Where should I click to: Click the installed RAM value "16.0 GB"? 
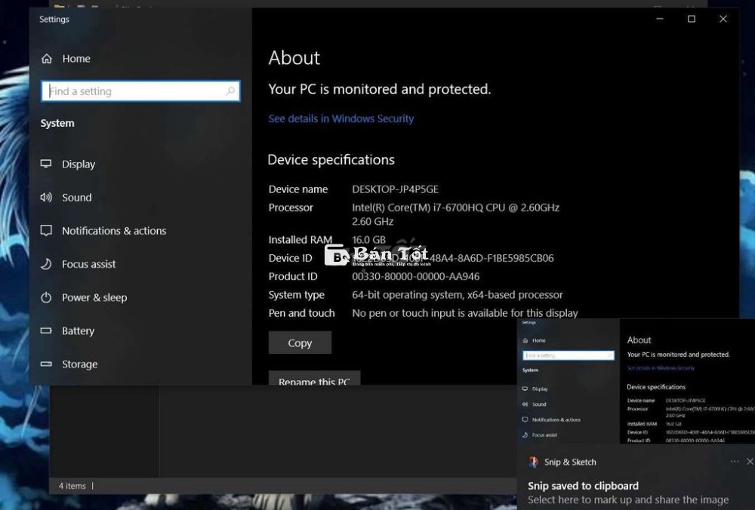[369, 240]
